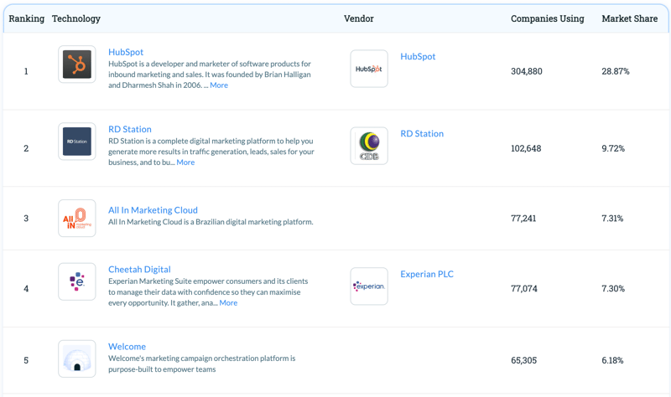The image size is (671, 397).
Task: Select the 7.31% market share value
Action: click(612, 219)
